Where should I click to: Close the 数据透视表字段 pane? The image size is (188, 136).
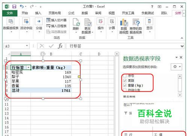181,57
